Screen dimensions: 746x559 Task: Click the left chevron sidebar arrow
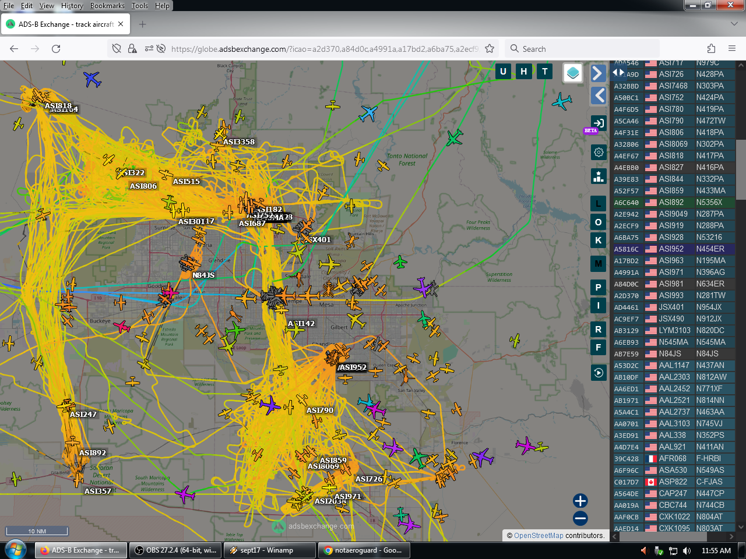(x=599, y=95)
